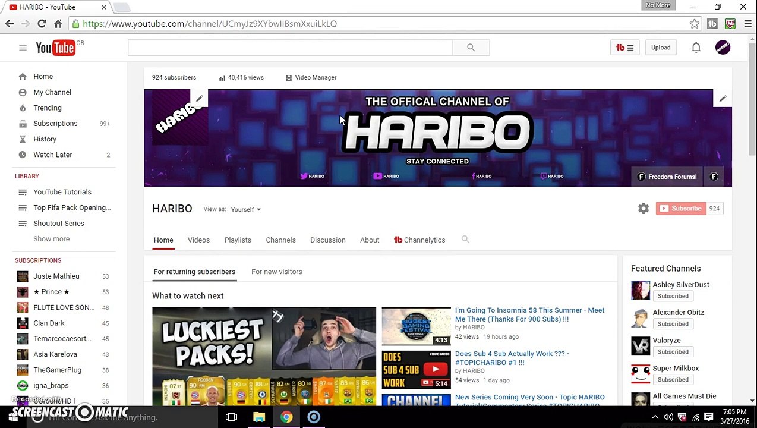Click the browser address bar
The width and height of the screenshot is (757, 428).
click(x=380, y=24)
